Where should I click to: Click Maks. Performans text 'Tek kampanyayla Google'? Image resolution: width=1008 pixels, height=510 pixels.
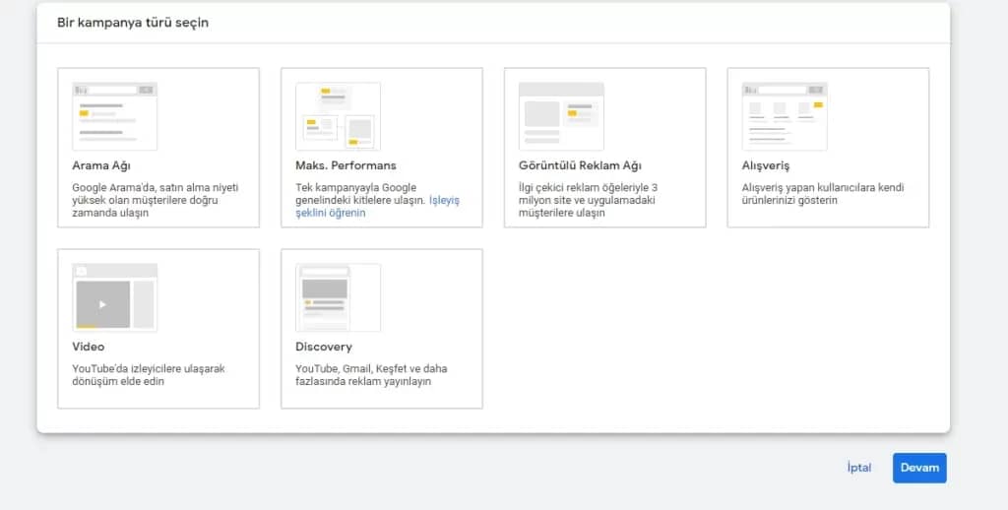(355, 188)
